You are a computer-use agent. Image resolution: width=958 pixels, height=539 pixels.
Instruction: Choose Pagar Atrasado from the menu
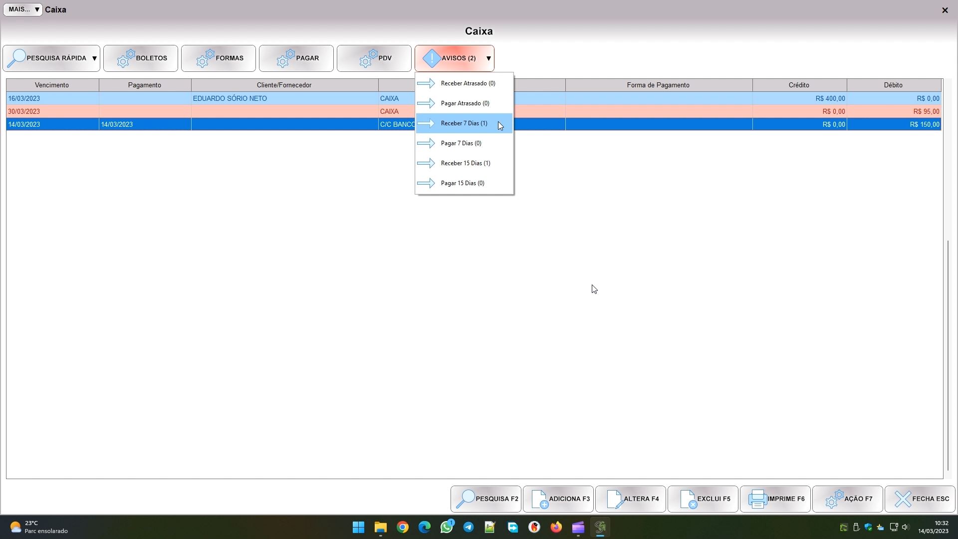pyautogui.click(x=465, y=103)
